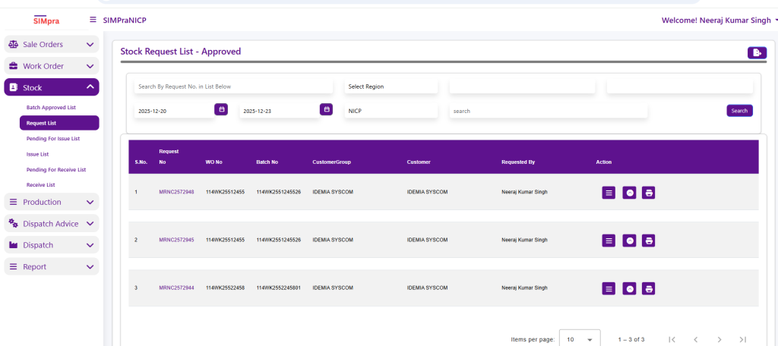Open the Items per page dropdown
Screen dimensions: 778x346
580,339
